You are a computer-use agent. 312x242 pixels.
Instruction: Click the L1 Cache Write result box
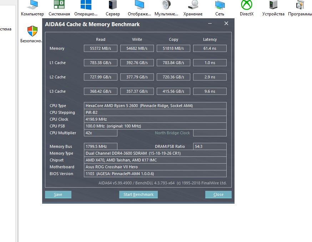point(137,63)
